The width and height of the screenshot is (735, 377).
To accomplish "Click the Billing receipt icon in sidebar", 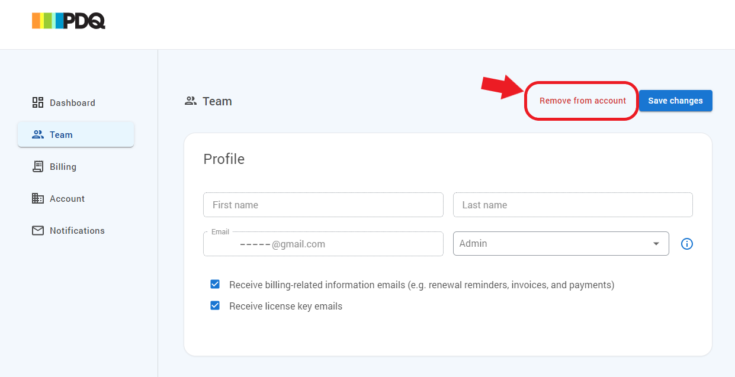I will click(x=38, y=166).
